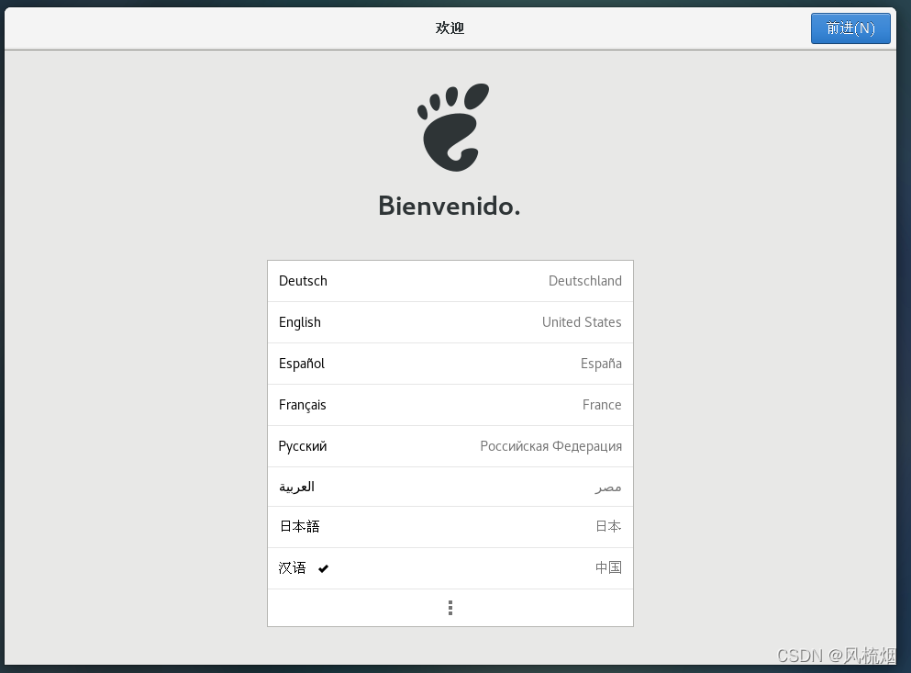Pick Français from the language list
This screenshot has width=911, height=673.
[x=450, y=405]
